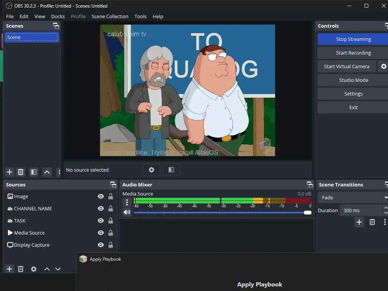Select the Media Source row in Sources

[60, 233]
